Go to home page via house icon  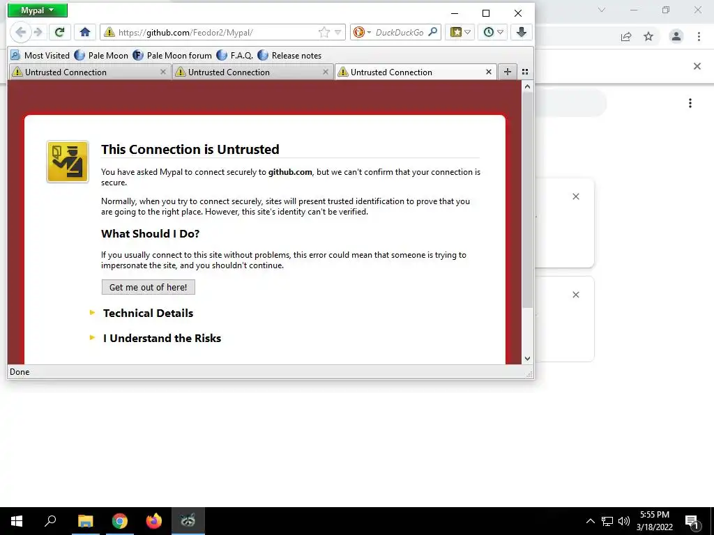pos(84,32)
